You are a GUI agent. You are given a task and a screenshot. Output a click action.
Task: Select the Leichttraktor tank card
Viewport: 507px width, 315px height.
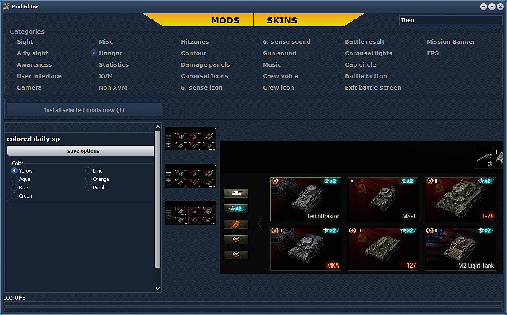tap(306, 199)
